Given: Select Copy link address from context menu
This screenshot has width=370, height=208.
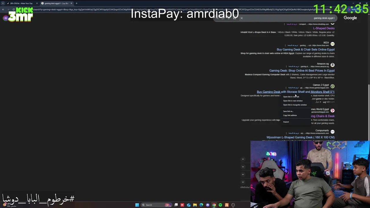Looking at the screenshot, I should tap(295, 115).
